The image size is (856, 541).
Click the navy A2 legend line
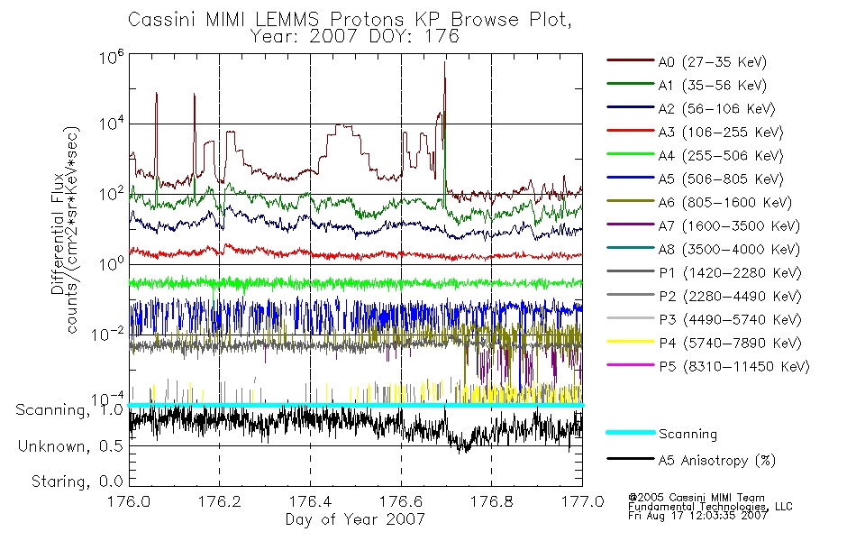click(630, 107)
